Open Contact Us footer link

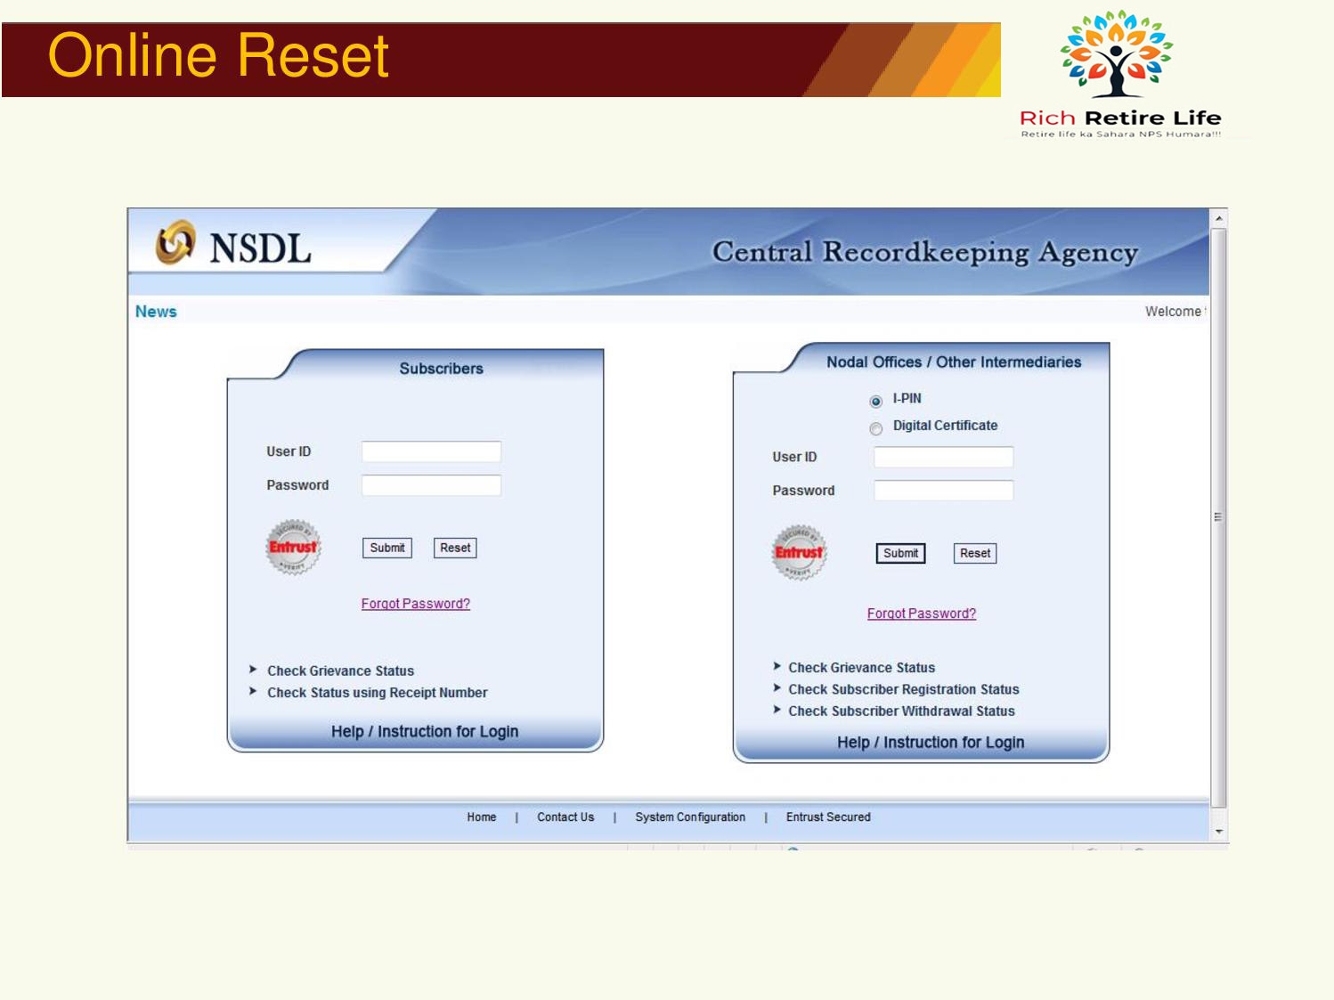pos(565,817)
